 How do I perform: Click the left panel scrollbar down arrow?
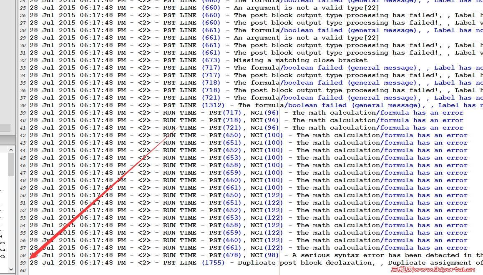11,270
